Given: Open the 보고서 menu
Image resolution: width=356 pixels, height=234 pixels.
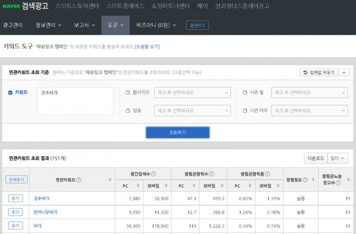Looking at the screenshot, I should pyautogui.click(x=84, y=25).
